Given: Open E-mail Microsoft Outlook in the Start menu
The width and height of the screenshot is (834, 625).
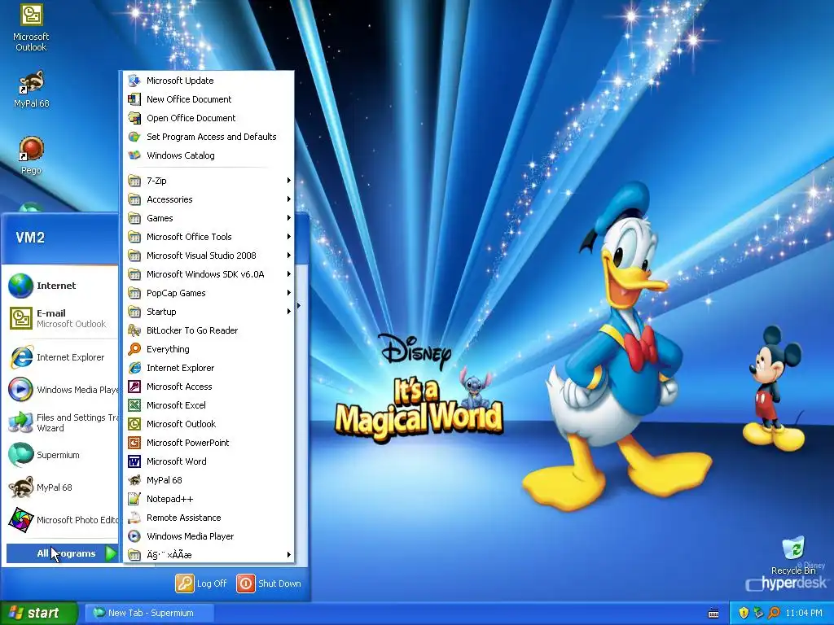Looking at the screenshot, I should (62, 318).
